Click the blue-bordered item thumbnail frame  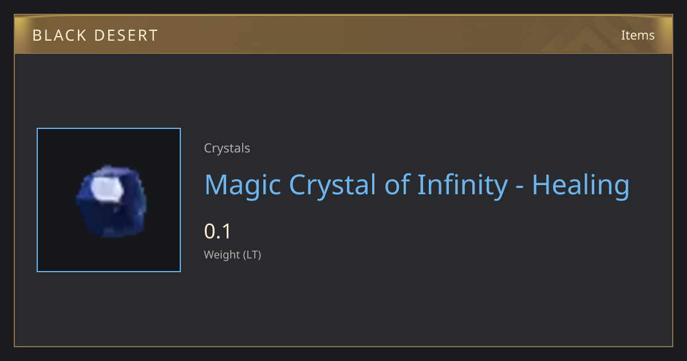point(109,200)
